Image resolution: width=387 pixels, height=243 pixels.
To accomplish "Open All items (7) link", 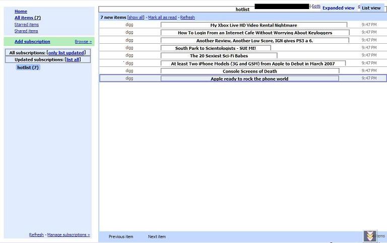I will click(28, 18).
